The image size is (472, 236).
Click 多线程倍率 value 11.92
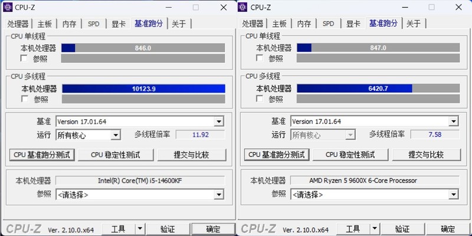(x=201, y=135)
